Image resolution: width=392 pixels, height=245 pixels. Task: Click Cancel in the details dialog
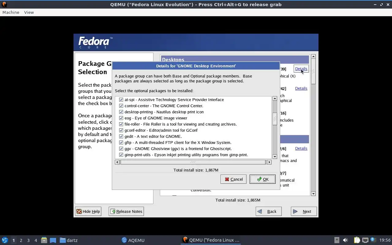click(233, 179)
